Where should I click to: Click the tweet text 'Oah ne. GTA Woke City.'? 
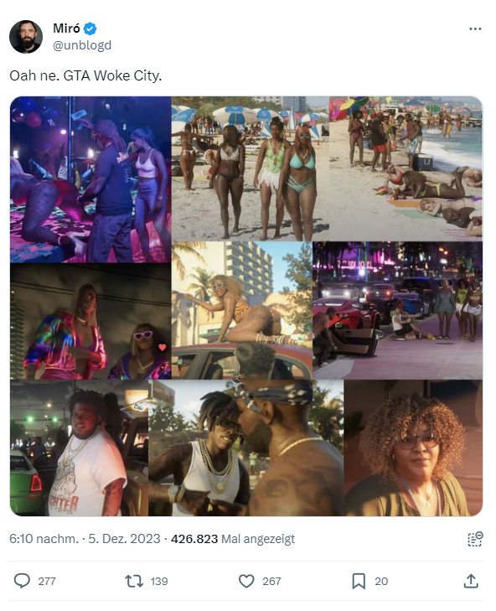[85, 75]
